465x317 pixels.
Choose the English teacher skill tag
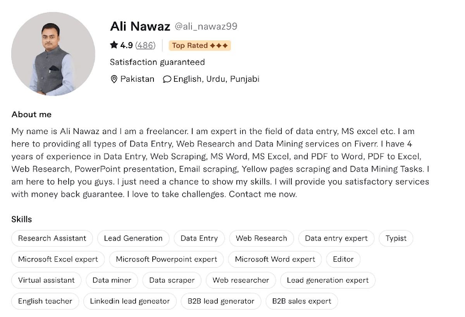point(45,301)
